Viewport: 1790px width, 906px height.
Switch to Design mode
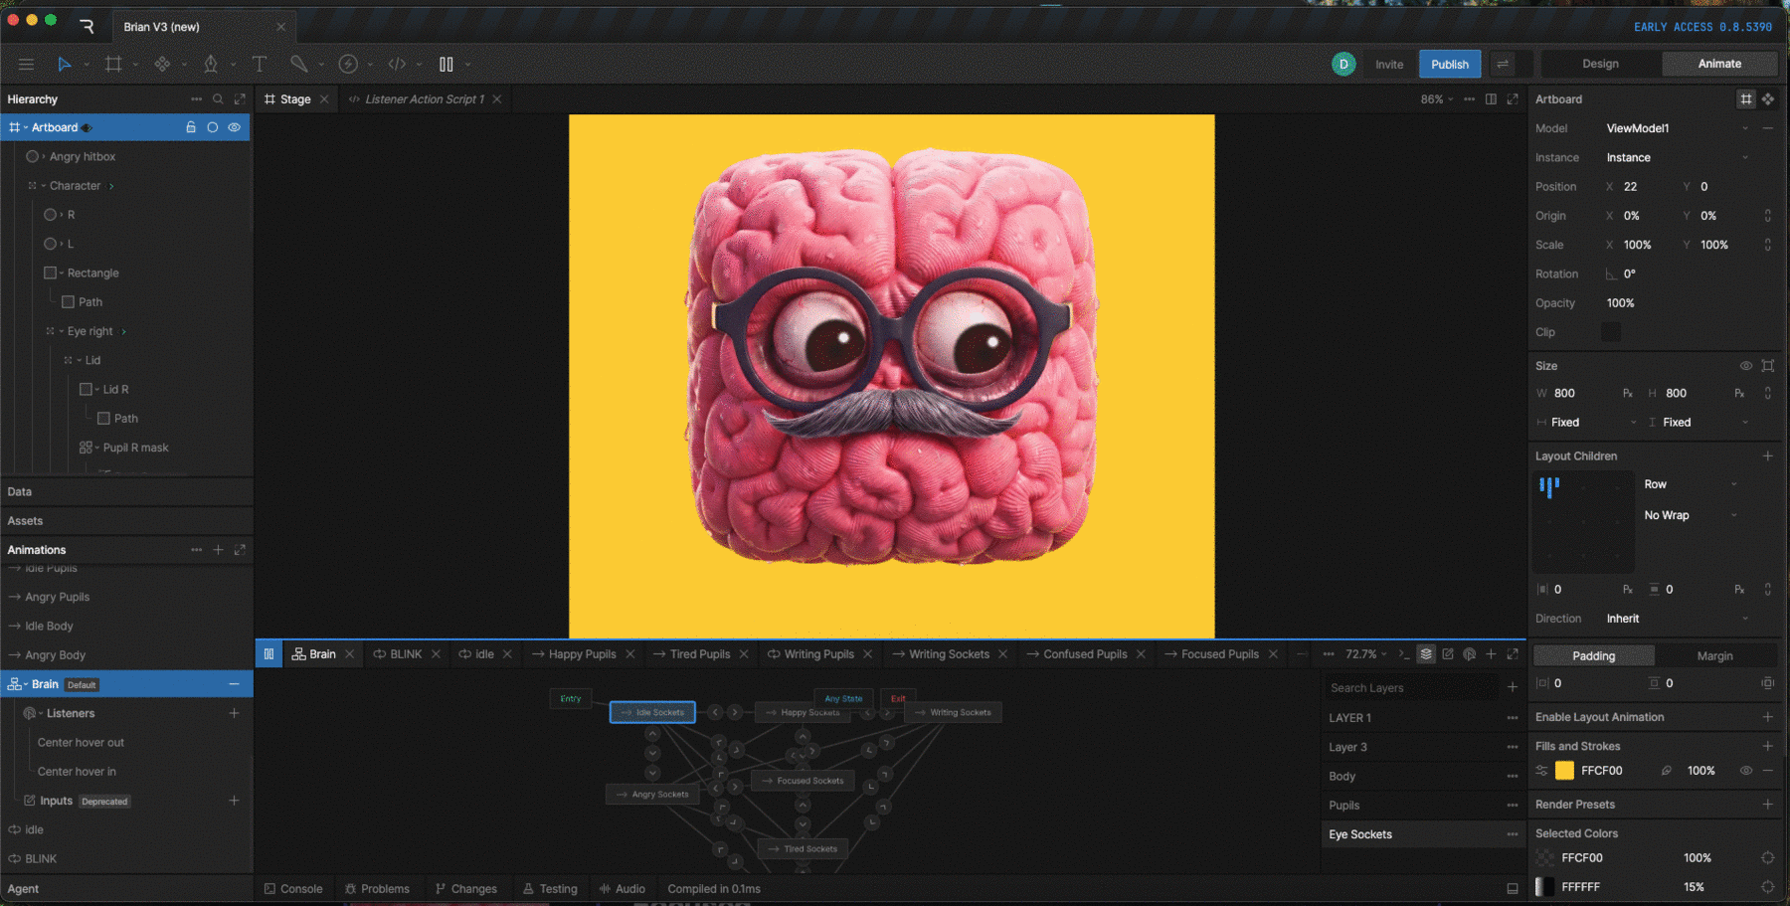click(x=1600, y=64)
